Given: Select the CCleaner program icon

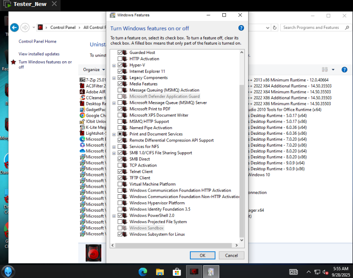Looking at the screenshot, I should coord(83,97).
